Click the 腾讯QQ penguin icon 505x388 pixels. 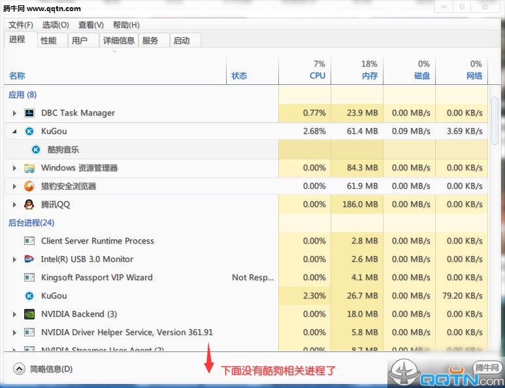click(x=29, y=204)
